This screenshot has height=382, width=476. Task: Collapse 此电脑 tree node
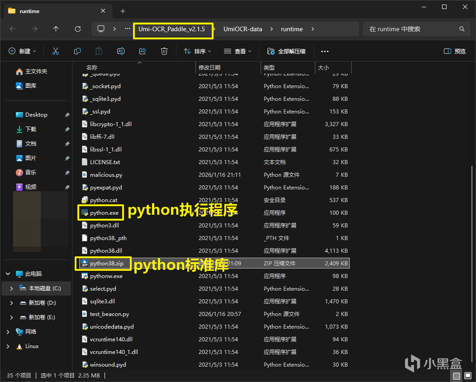click(8, 274)
